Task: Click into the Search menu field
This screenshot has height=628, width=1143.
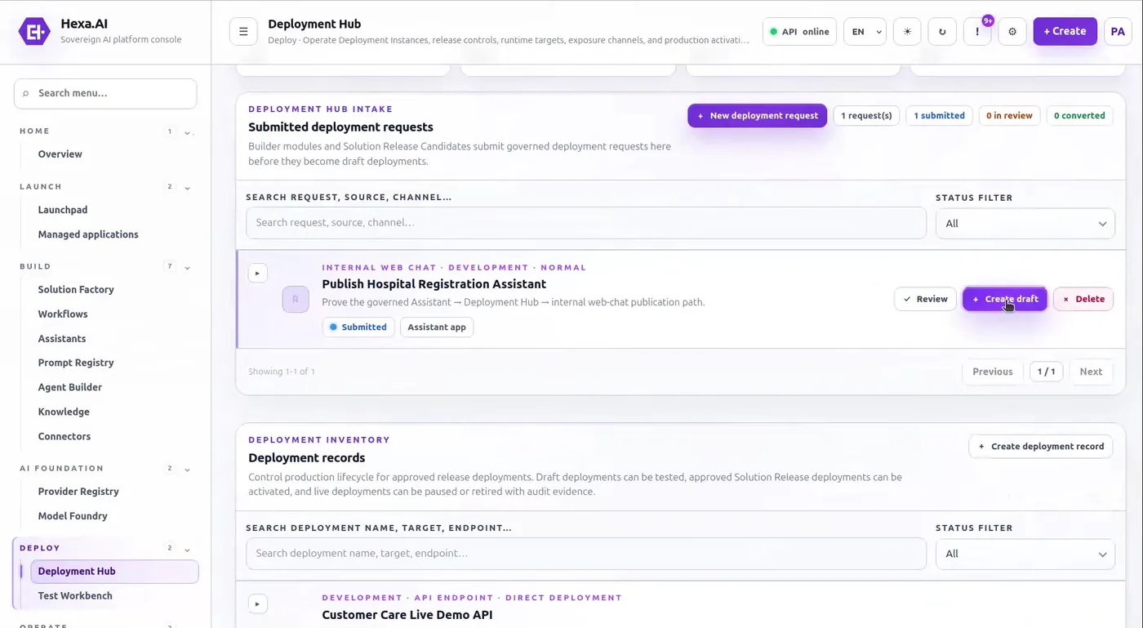Action: [x=105, y=93]
